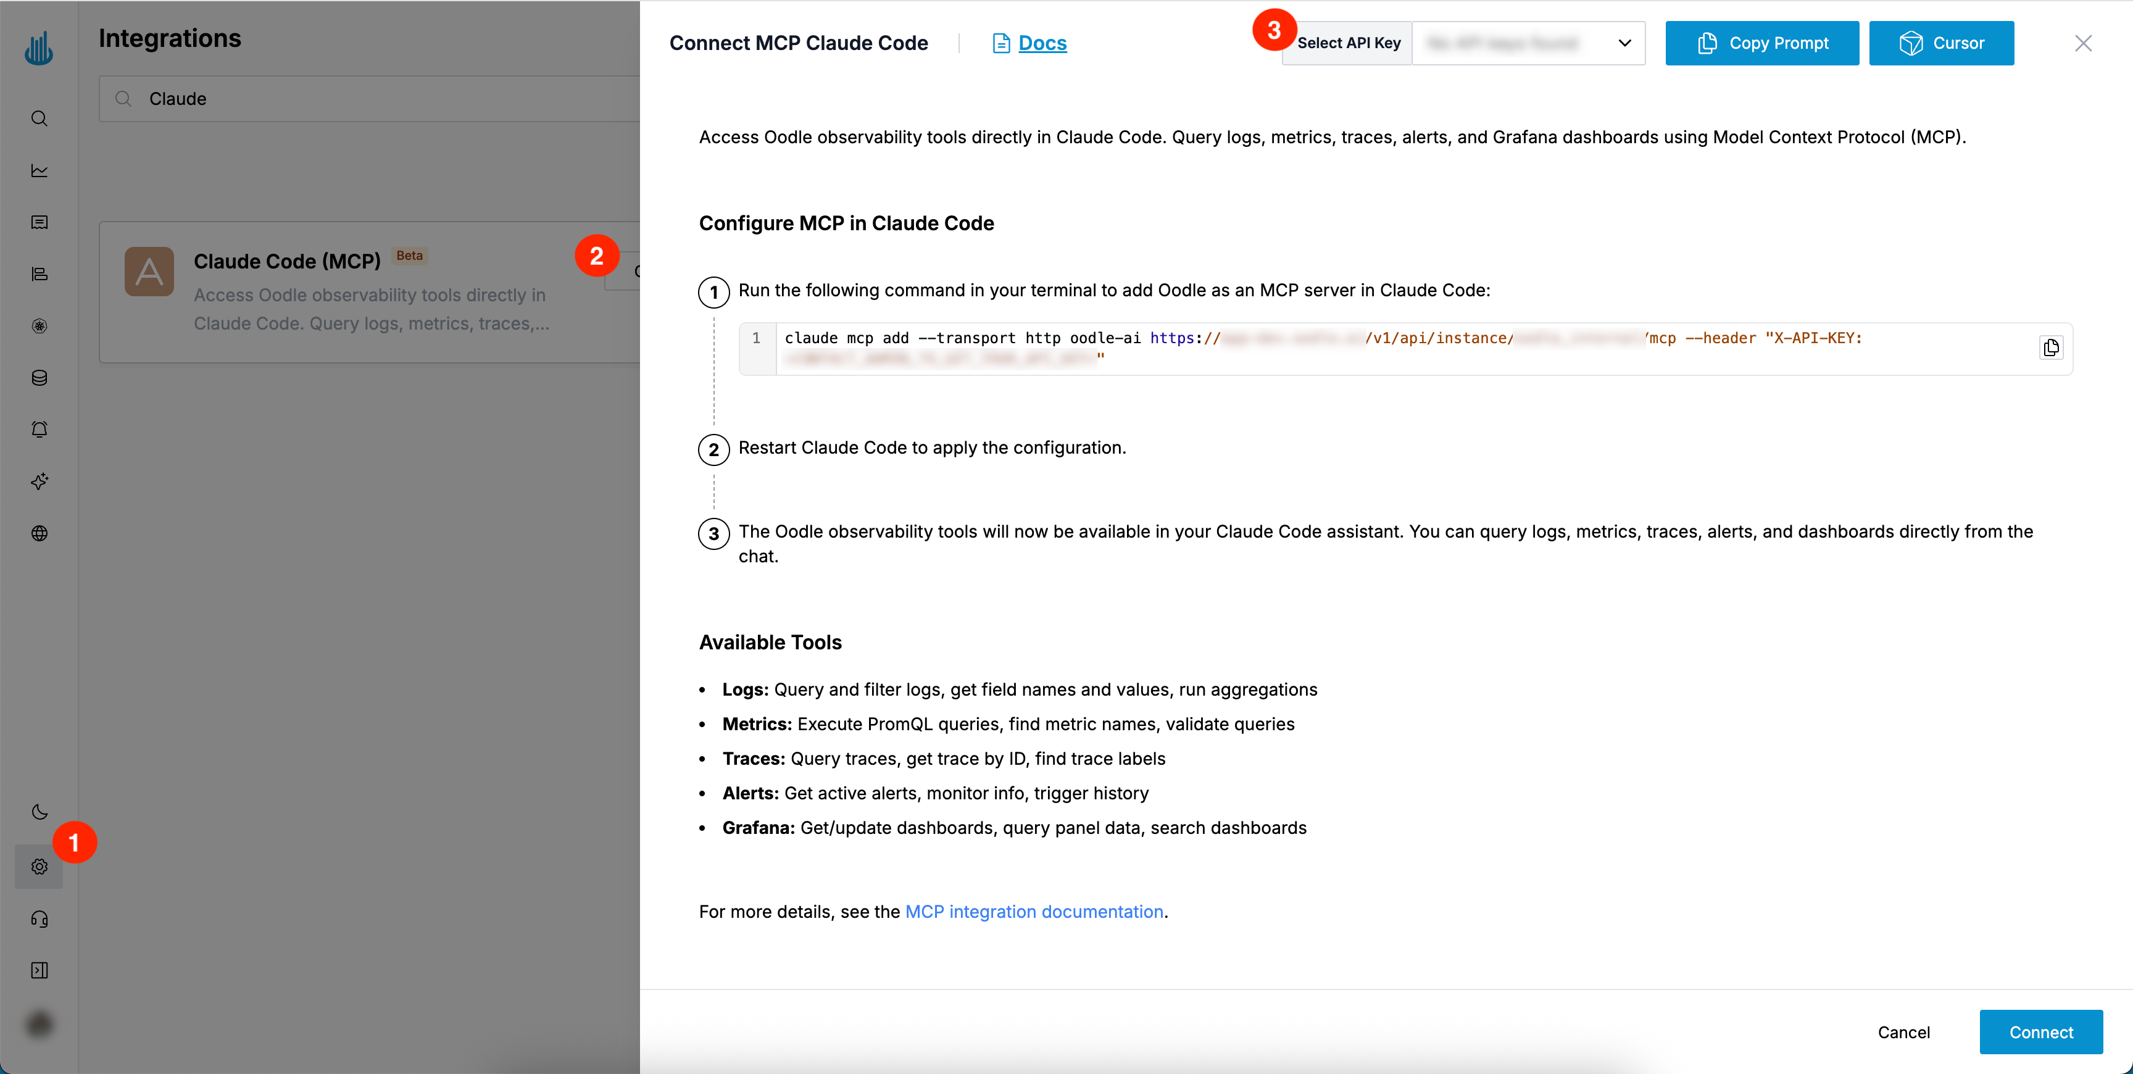Open the MCP integration documentation link
Viewport: 2133px width, 1074px height.
point(1034,912)
